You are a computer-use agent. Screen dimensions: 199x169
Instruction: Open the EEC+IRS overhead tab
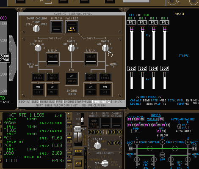coord(25,101)
